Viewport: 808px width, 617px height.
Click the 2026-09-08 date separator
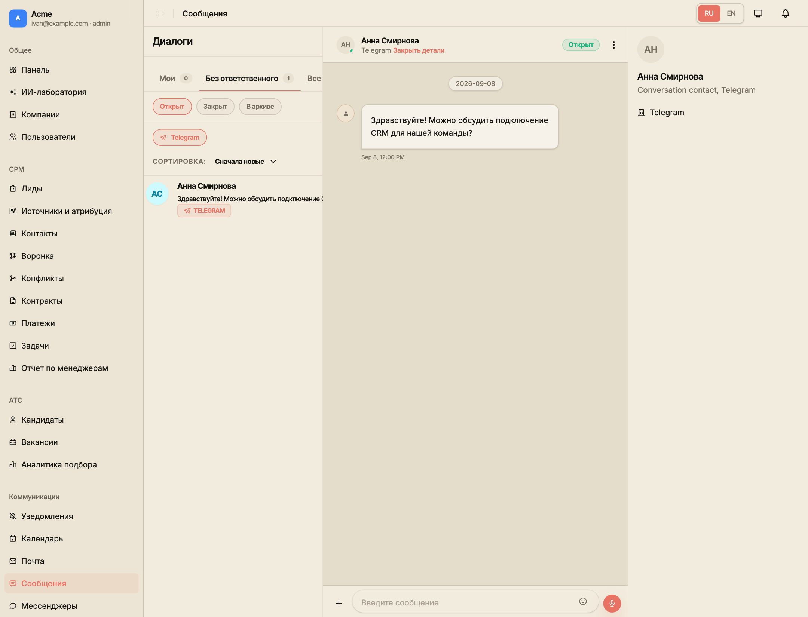[475, 84]
